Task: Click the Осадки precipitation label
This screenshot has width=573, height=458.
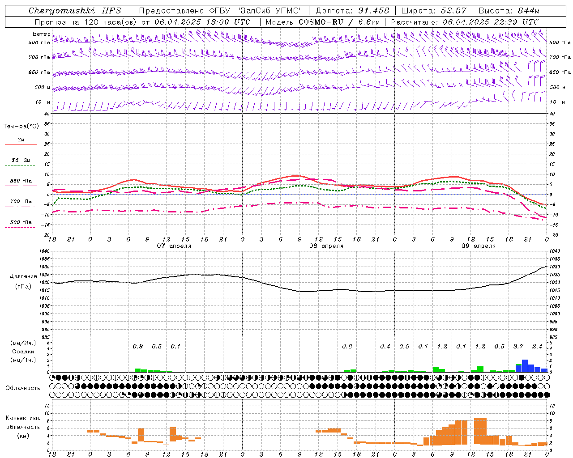Action: [23, 352]
